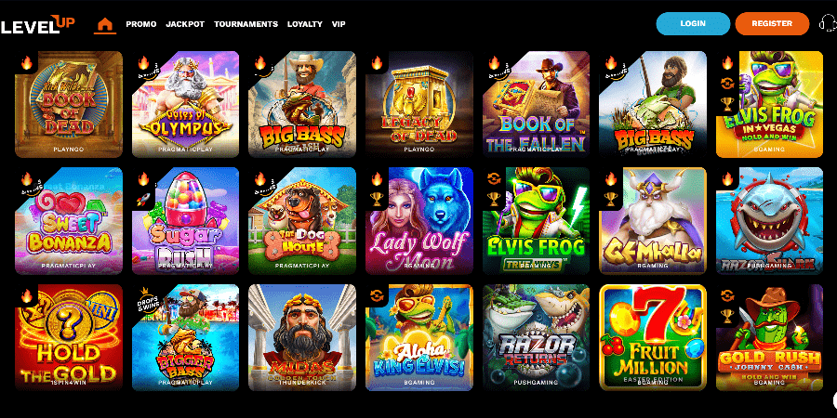
Task: Click the trophy badge on Elvis Frog in Vegas
Action: pos(727,103)
